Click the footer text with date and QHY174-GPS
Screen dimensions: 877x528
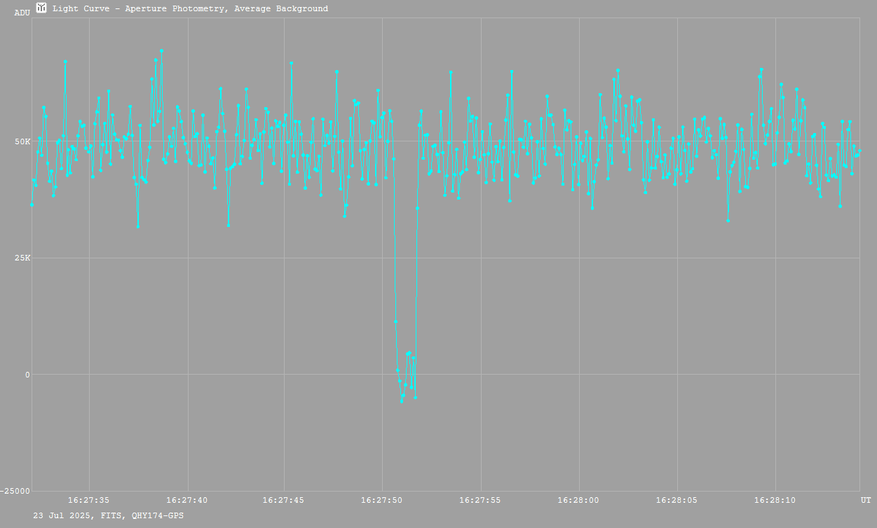109,515
